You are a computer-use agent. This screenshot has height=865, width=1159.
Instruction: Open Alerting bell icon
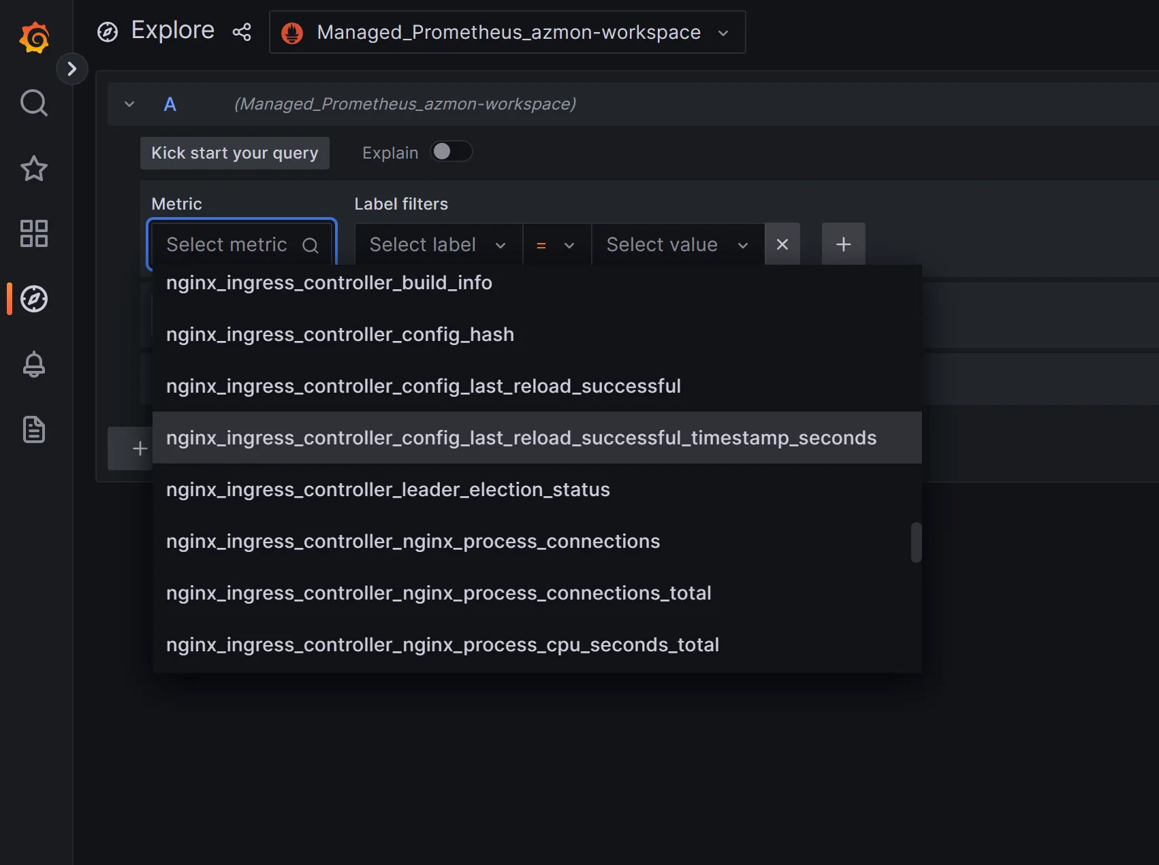34,364
